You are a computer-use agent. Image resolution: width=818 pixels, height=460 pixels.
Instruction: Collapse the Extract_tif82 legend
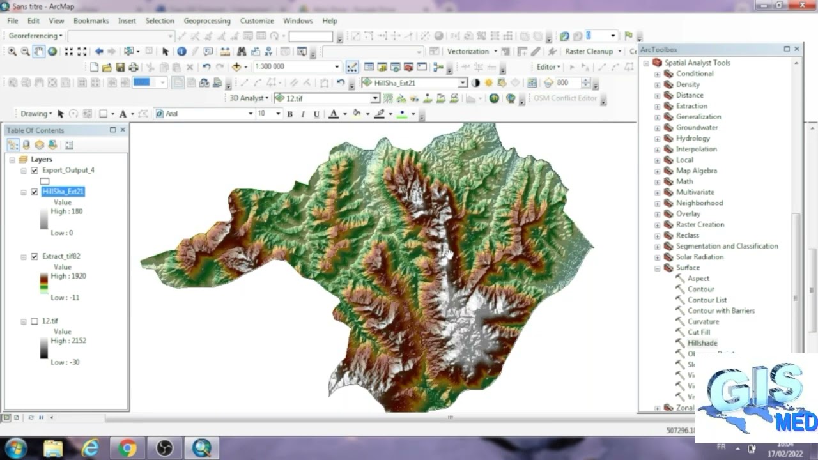pos(24,257)
